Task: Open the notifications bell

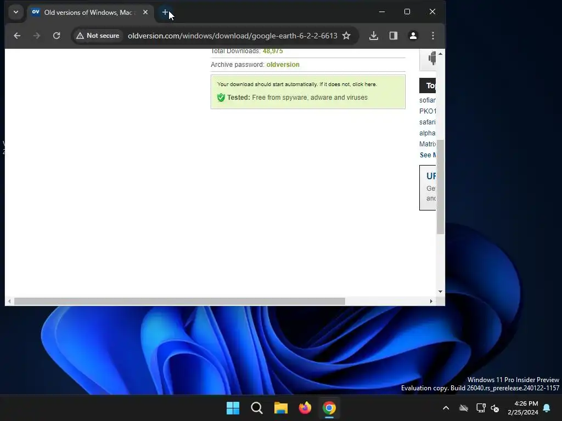Action: (x=547, y=408)
